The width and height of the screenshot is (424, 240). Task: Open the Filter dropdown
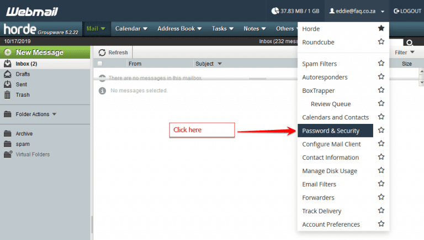[x=404, y=53]
